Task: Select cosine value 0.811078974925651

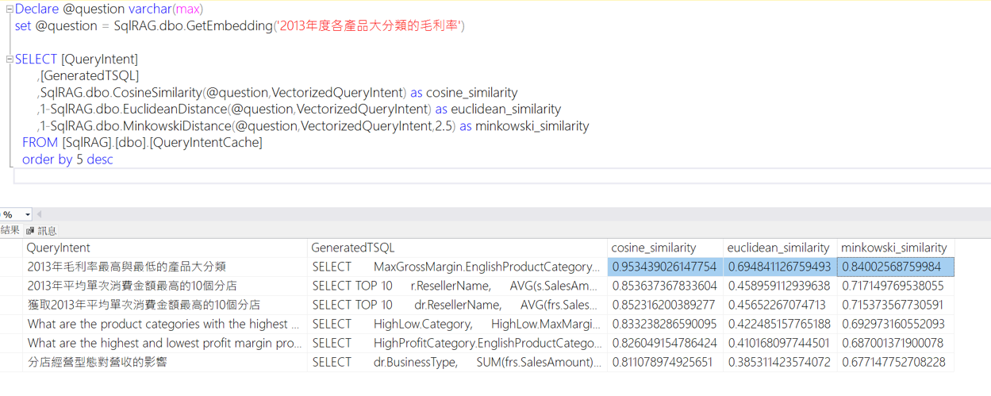Action: 666,362
